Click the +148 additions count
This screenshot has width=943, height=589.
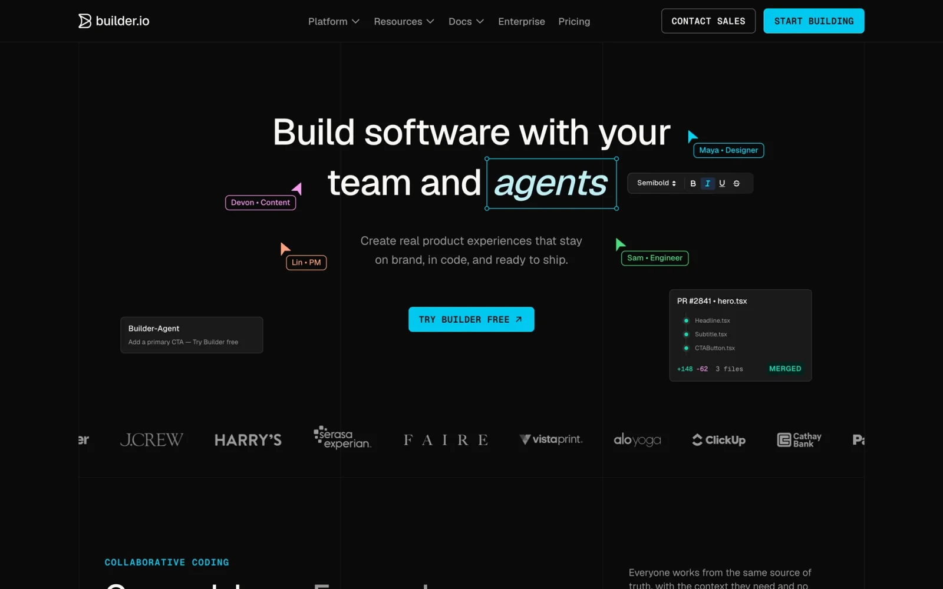[x=685, y=369]
